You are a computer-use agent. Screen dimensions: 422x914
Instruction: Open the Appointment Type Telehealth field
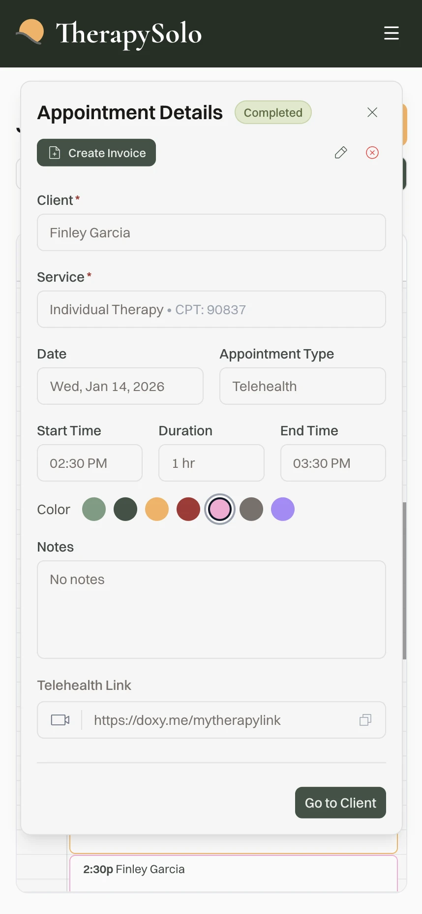[302, 386]
